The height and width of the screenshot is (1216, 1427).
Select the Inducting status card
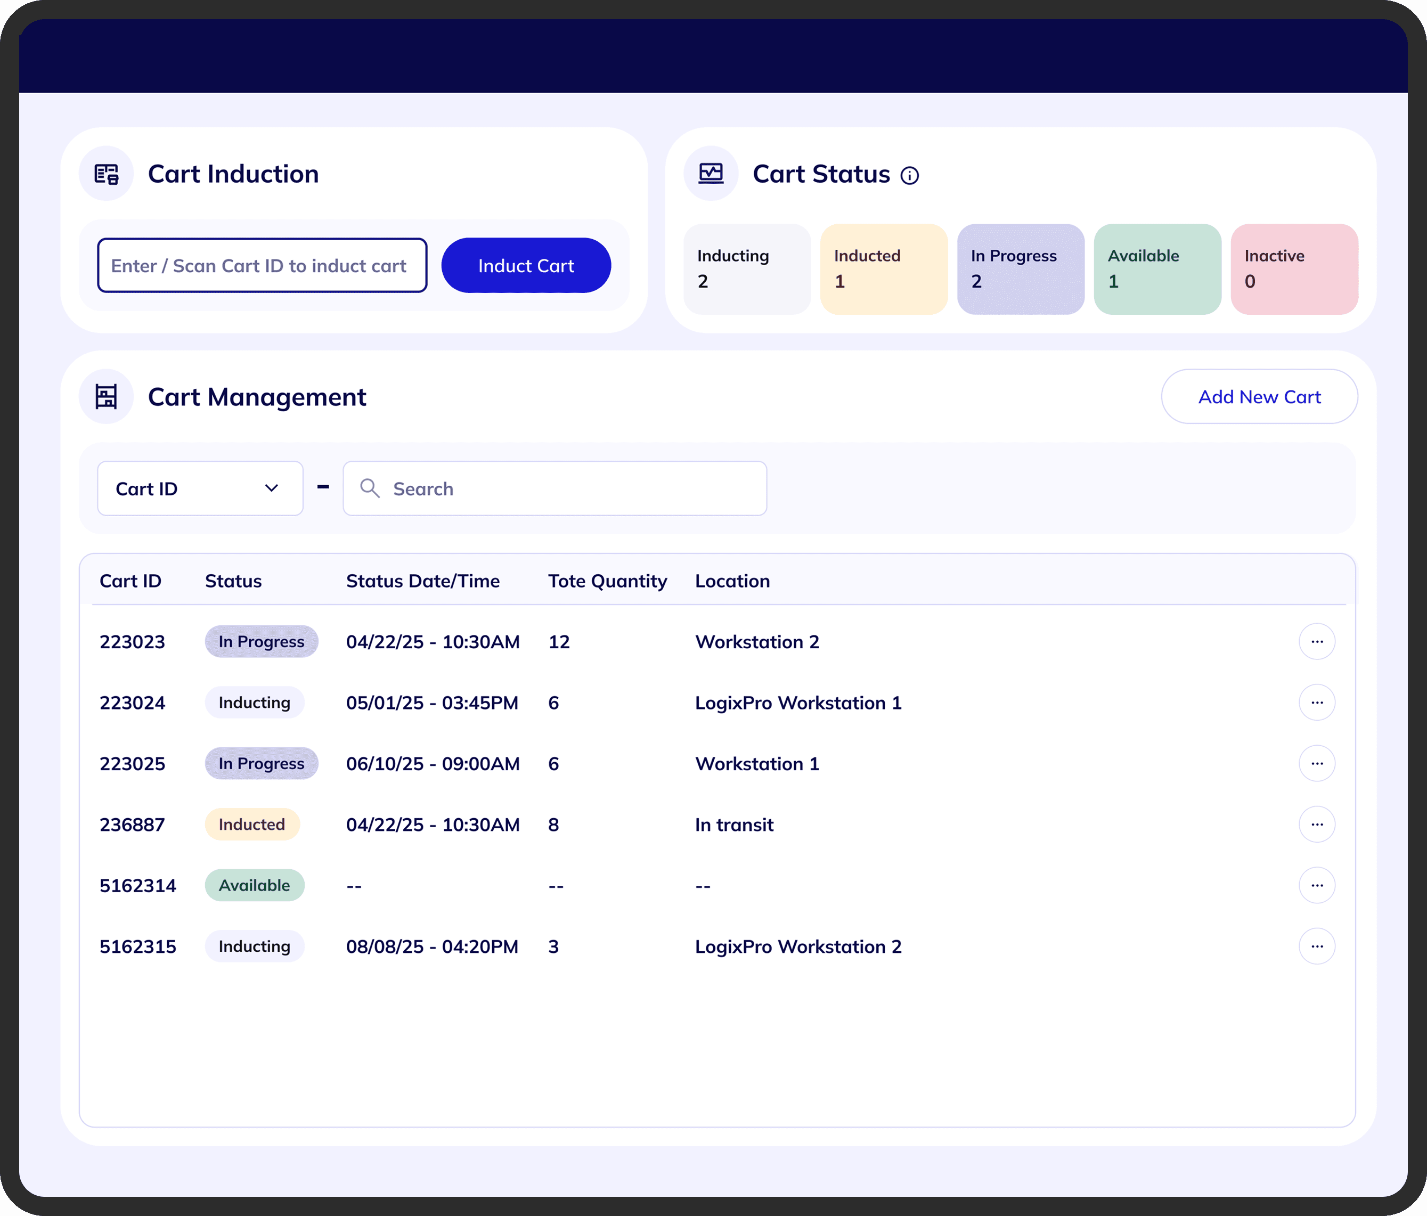pyautogui.click(x=747, y=269)
